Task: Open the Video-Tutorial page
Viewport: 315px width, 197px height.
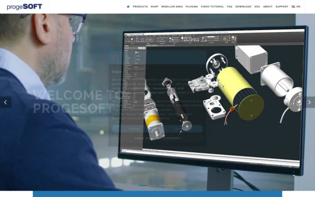Action: pyautogui.click(x=212, y=7)
